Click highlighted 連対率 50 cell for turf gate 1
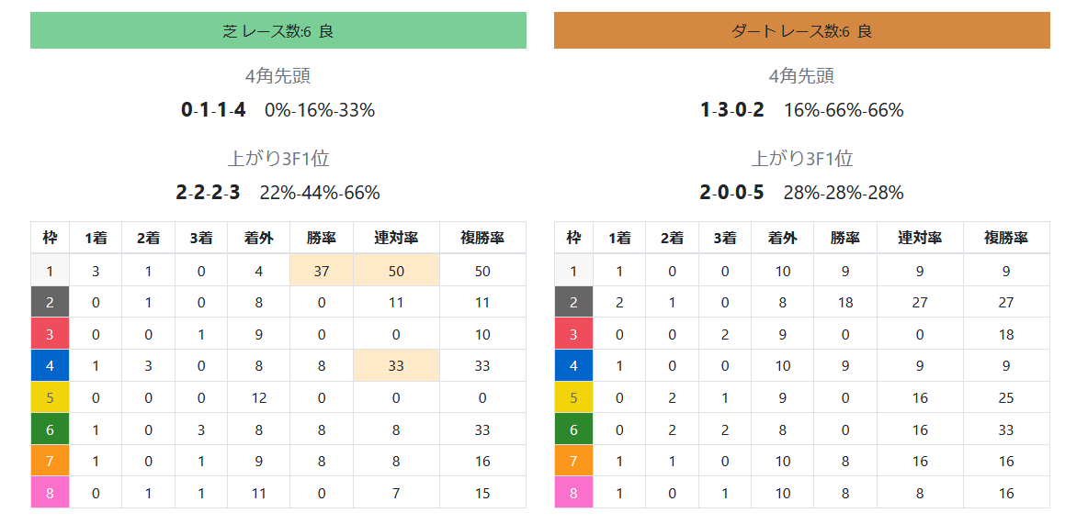The height and width of the screenshot is (524, 1065). point(396,271)
